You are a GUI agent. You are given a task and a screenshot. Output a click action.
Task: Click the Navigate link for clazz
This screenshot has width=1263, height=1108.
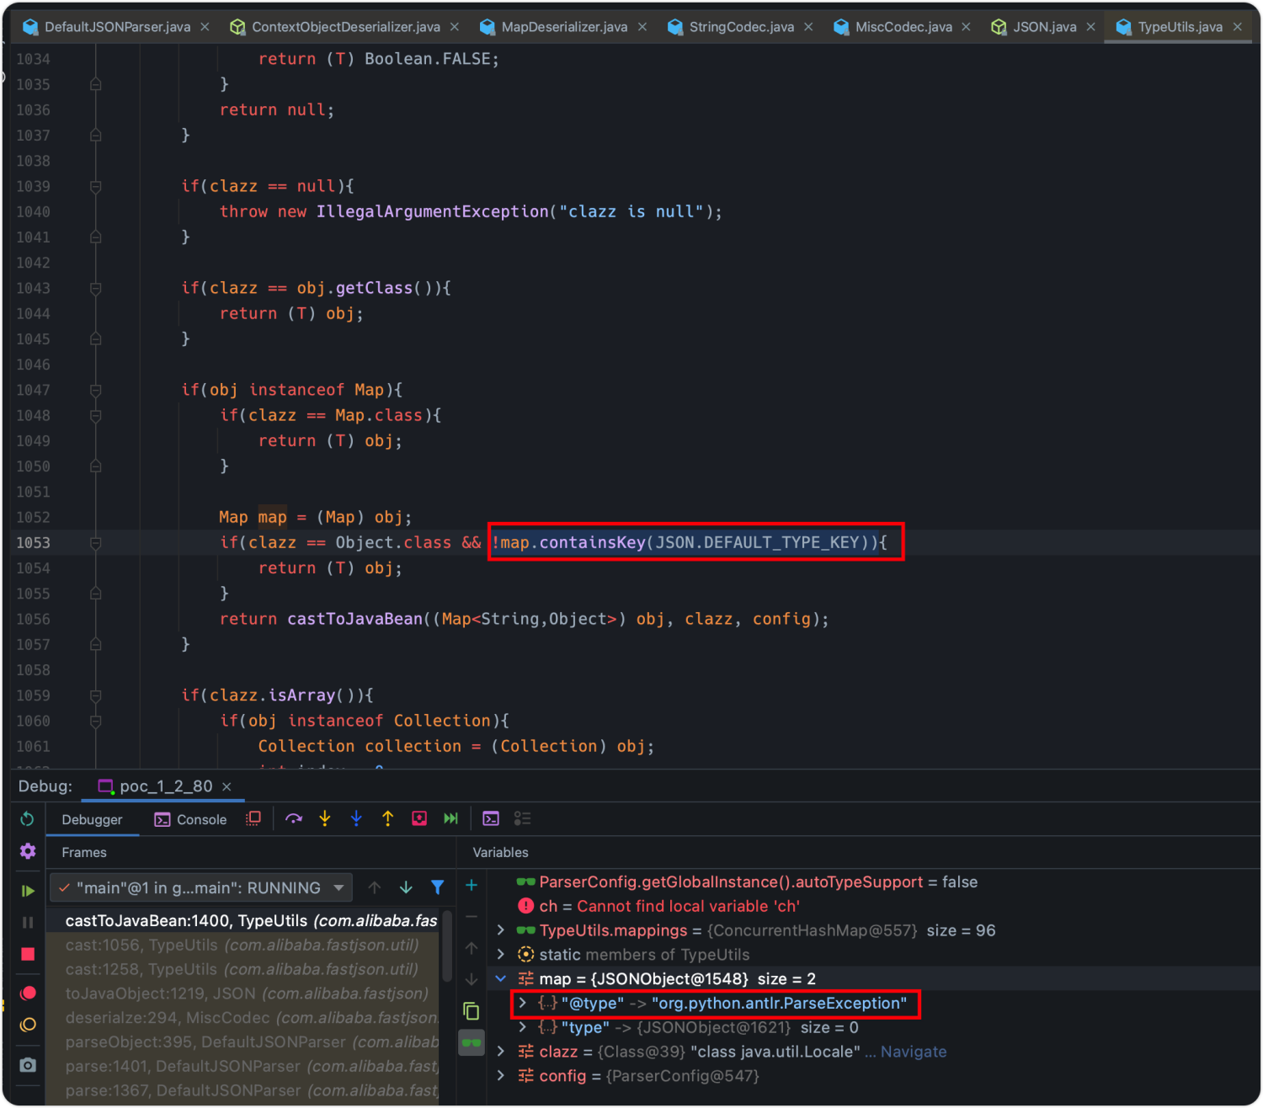click(x=914, y=1052)
